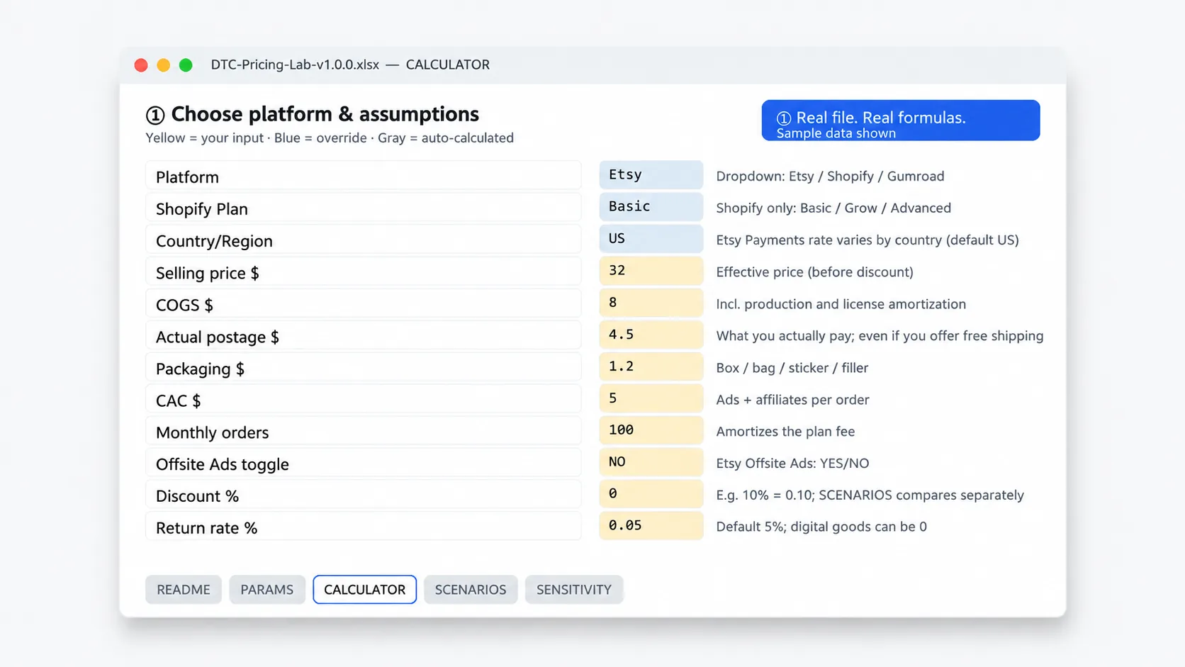Click the Selling price $ label
1185x667 pixels.
point(208,273)
